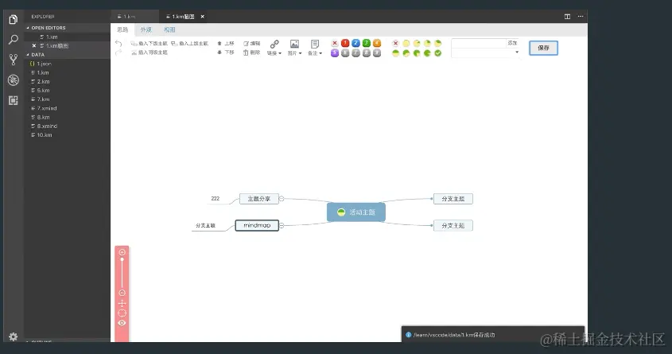Open the more actions ellipsis menu
Viewport: 672px width, 354px height.
pyautogui.click(x=581, y=16)
